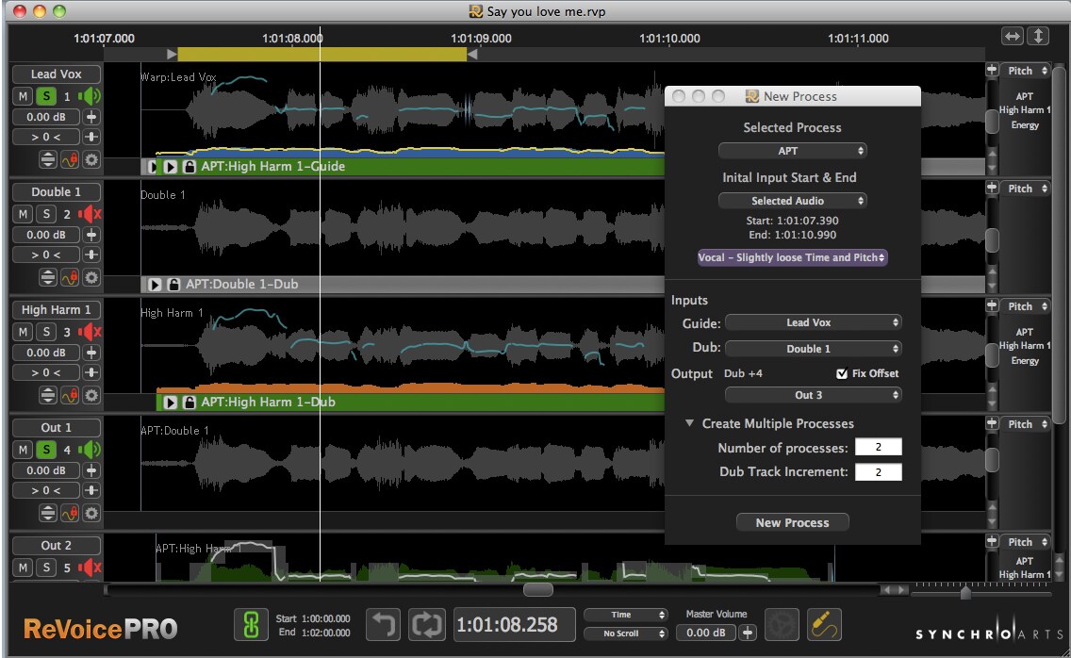The width and height of the screenshot is (1071, 658).
Task: Click the Number of processes input field
Action: coord(879,447)
